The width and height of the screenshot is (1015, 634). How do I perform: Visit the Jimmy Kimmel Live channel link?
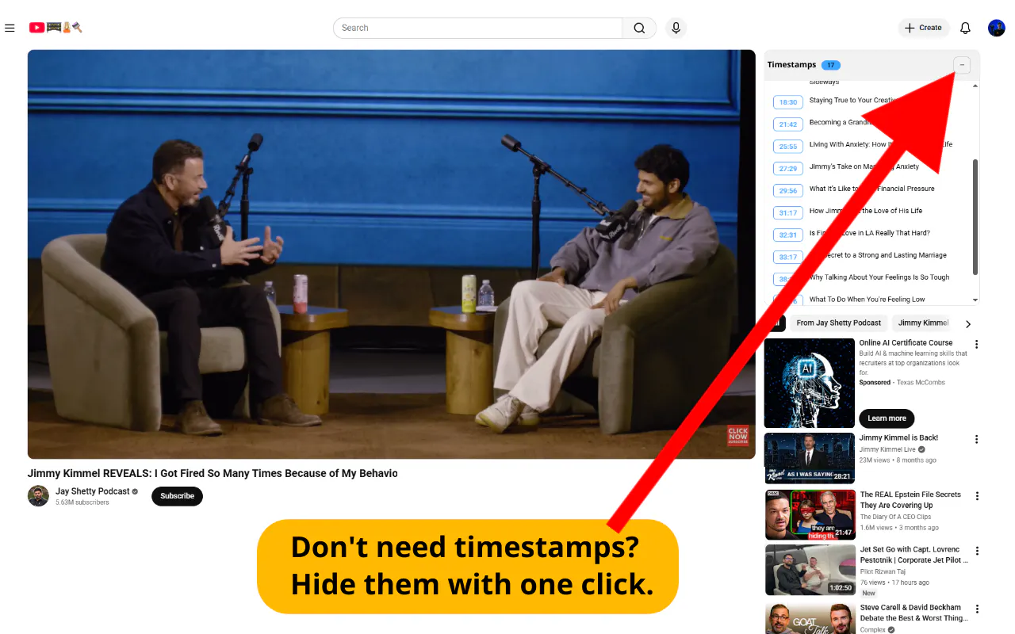888,449
